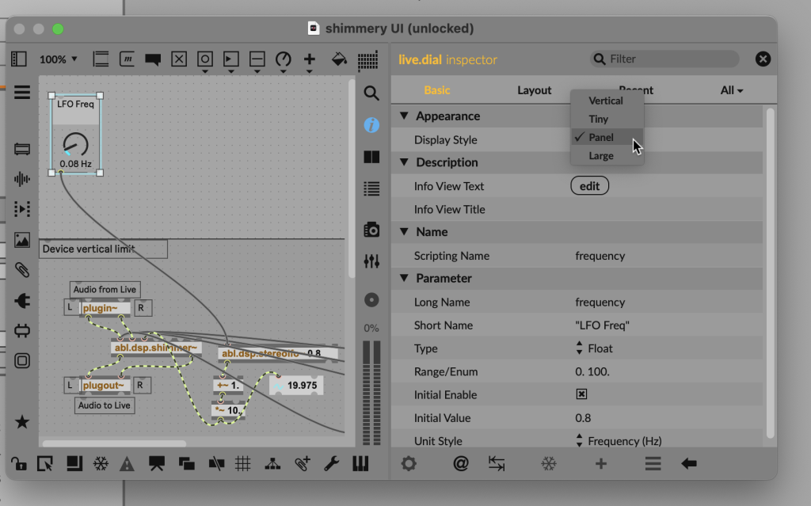Viewport: 811px width, 506px height.
Task: Click the camera snapshots icon
Action: click(x=371, y=230)
